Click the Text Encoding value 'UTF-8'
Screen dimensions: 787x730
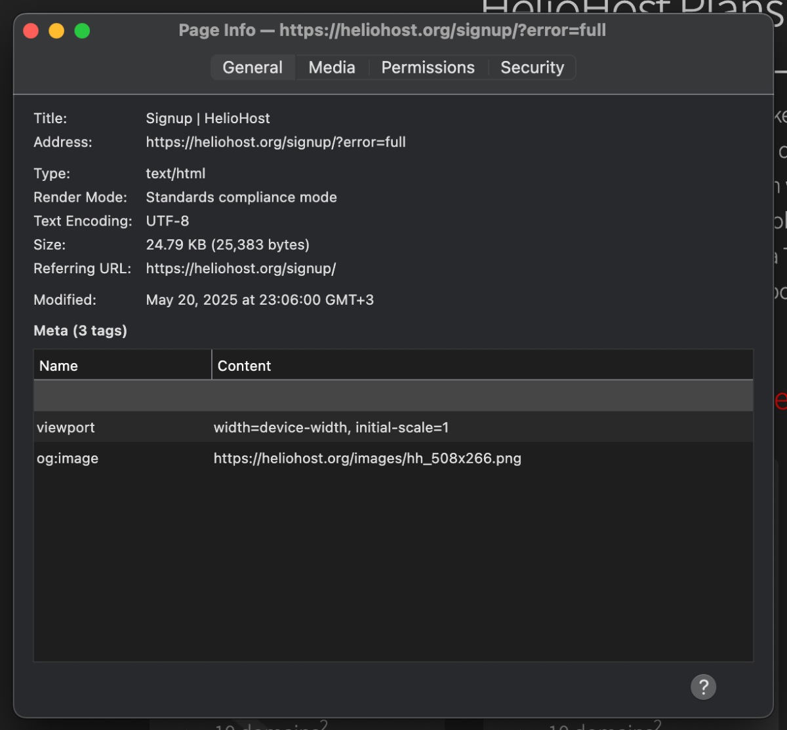167,221
